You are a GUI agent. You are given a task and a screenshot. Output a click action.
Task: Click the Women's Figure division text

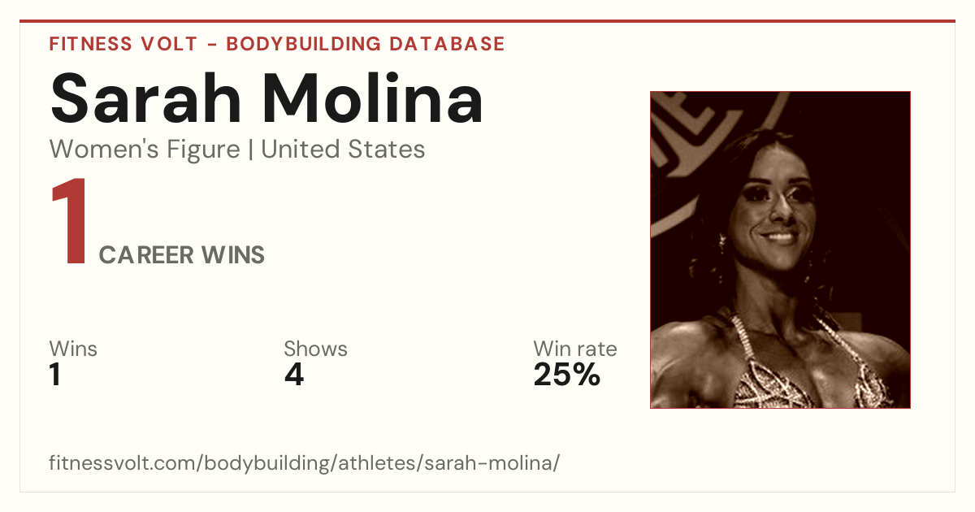(x=145, y=150)
